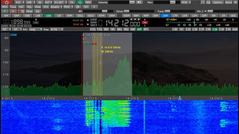Click the O.O glasses icon button

[86, 7]
